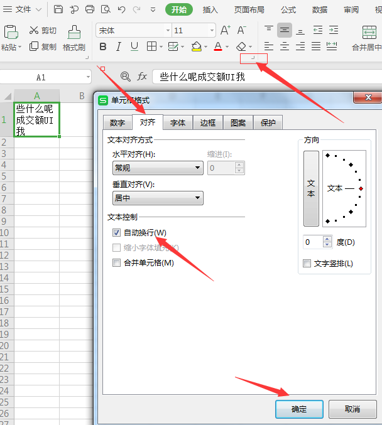Switch to the 字体 tab in the dialog
This screenshot has width=382, height=425.
coord(178,123)
